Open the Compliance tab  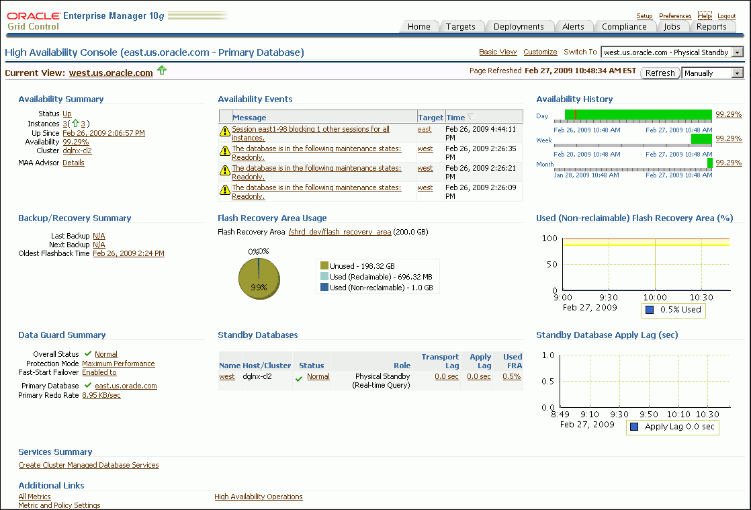point(624,27)
